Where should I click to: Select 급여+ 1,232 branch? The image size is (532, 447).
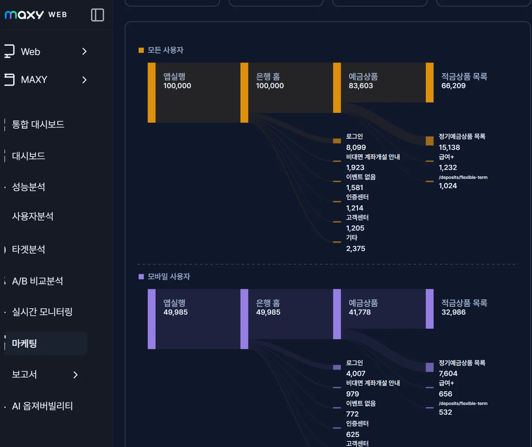(x=429, y=161)
